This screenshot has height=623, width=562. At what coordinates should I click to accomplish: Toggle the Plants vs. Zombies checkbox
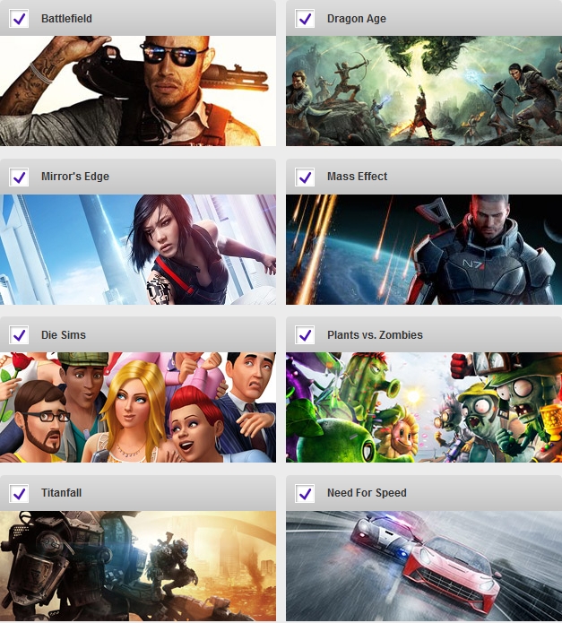(x=305, y=335)
